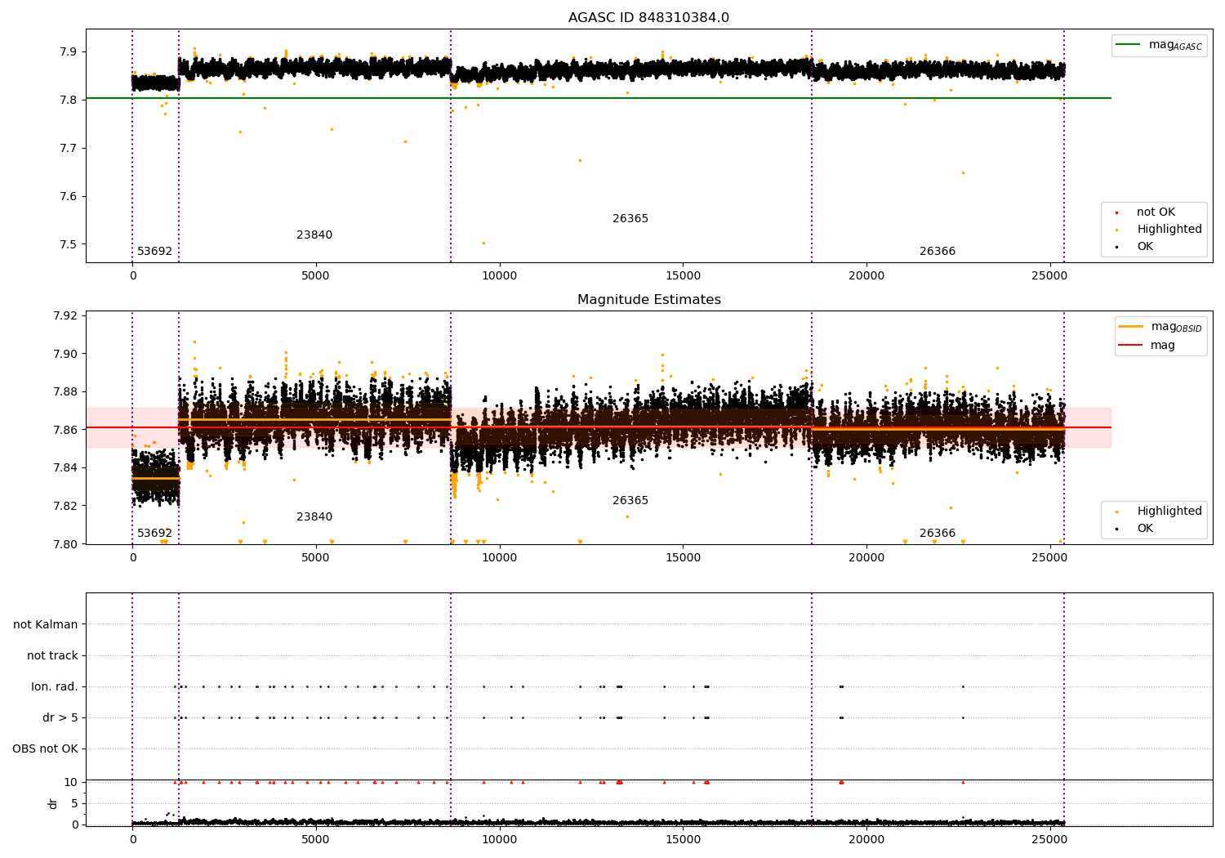Click OBSID label 23840 in top panel

point(314,235)
